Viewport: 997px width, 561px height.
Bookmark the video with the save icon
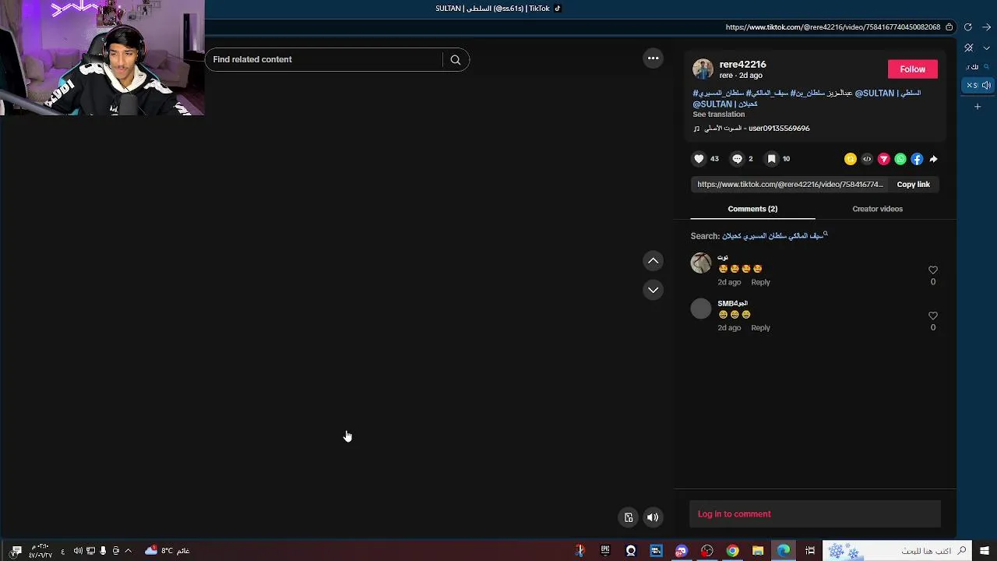click(771, 159)
